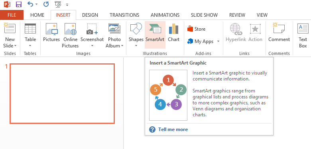
Task: Expand the Shapes gallery dropdown arrow
Action: click(x=136, y=46)
